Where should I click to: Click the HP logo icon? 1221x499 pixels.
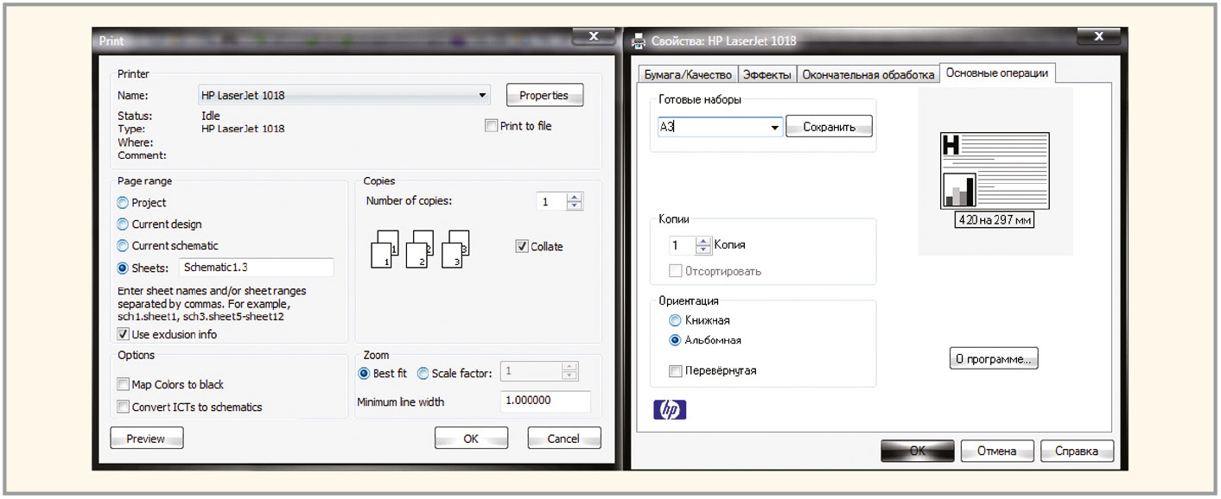pos(671,409)
